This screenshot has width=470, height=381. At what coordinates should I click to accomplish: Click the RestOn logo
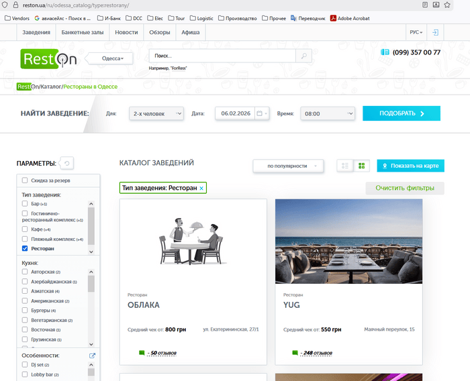pyautogui.click(x=48, y=59)
